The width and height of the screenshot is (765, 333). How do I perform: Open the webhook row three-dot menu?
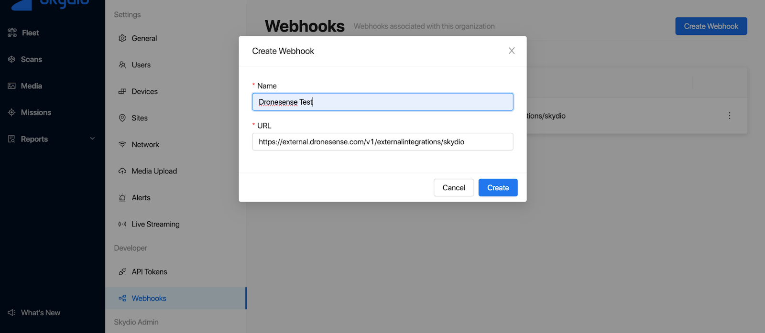[730, 116]
